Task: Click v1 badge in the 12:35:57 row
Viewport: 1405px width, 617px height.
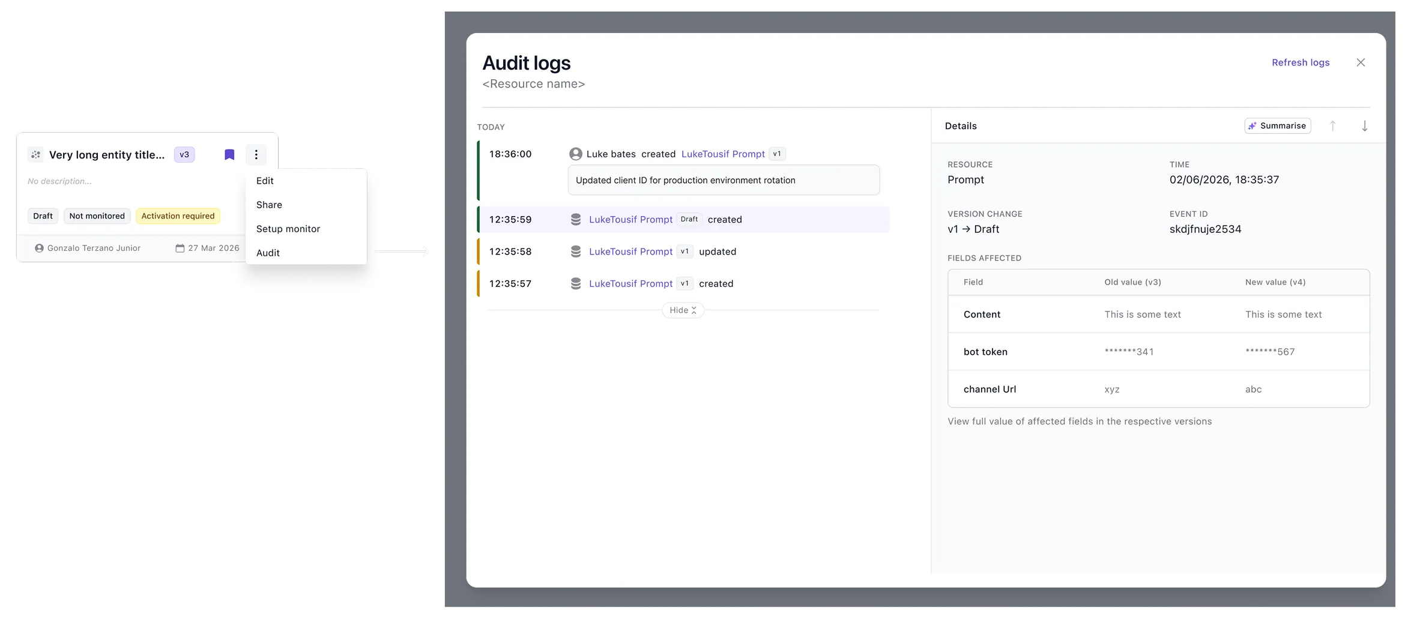Action: pyautogui.click(x=684, y=283)
